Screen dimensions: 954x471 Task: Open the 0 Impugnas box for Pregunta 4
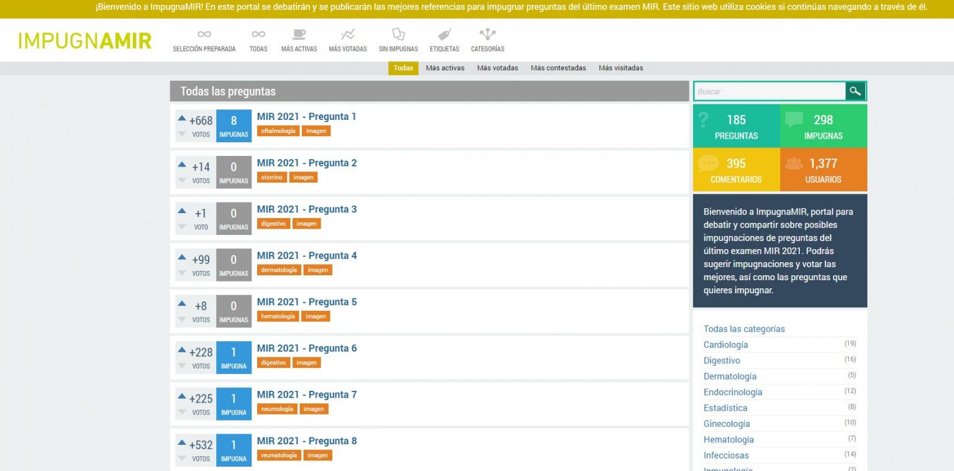coord(234,265)
